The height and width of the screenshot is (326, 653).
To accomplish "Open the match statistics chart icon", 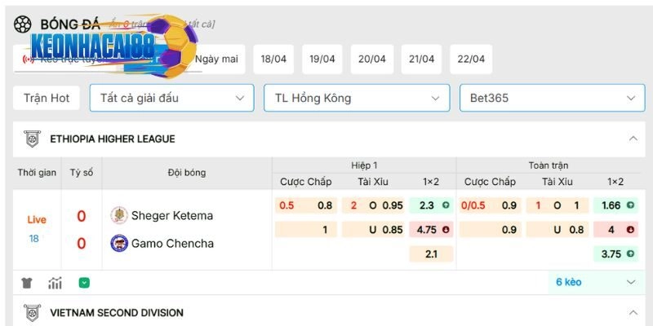I will 56,283.
